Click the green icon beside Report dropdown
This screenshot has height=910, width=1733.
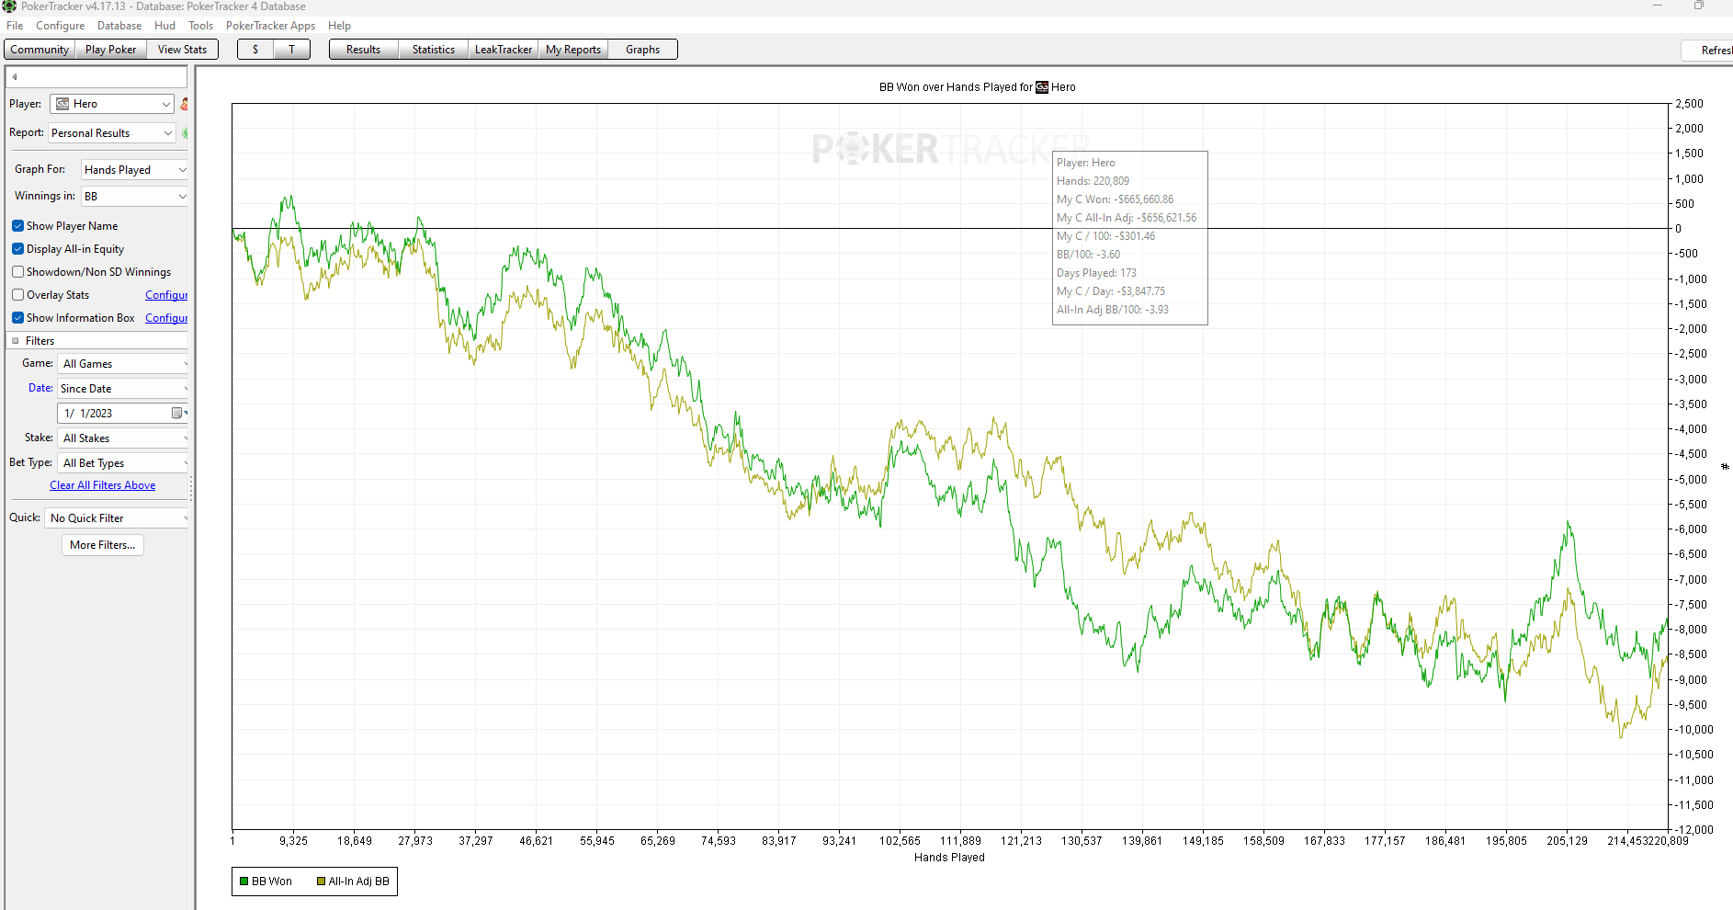coord(185,133)
